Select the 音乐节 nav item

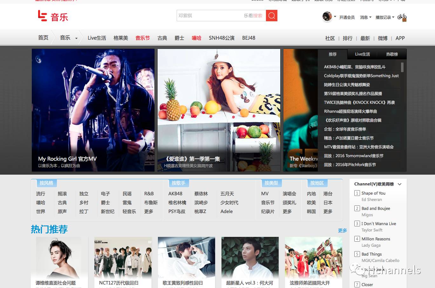tap(143, 38)
